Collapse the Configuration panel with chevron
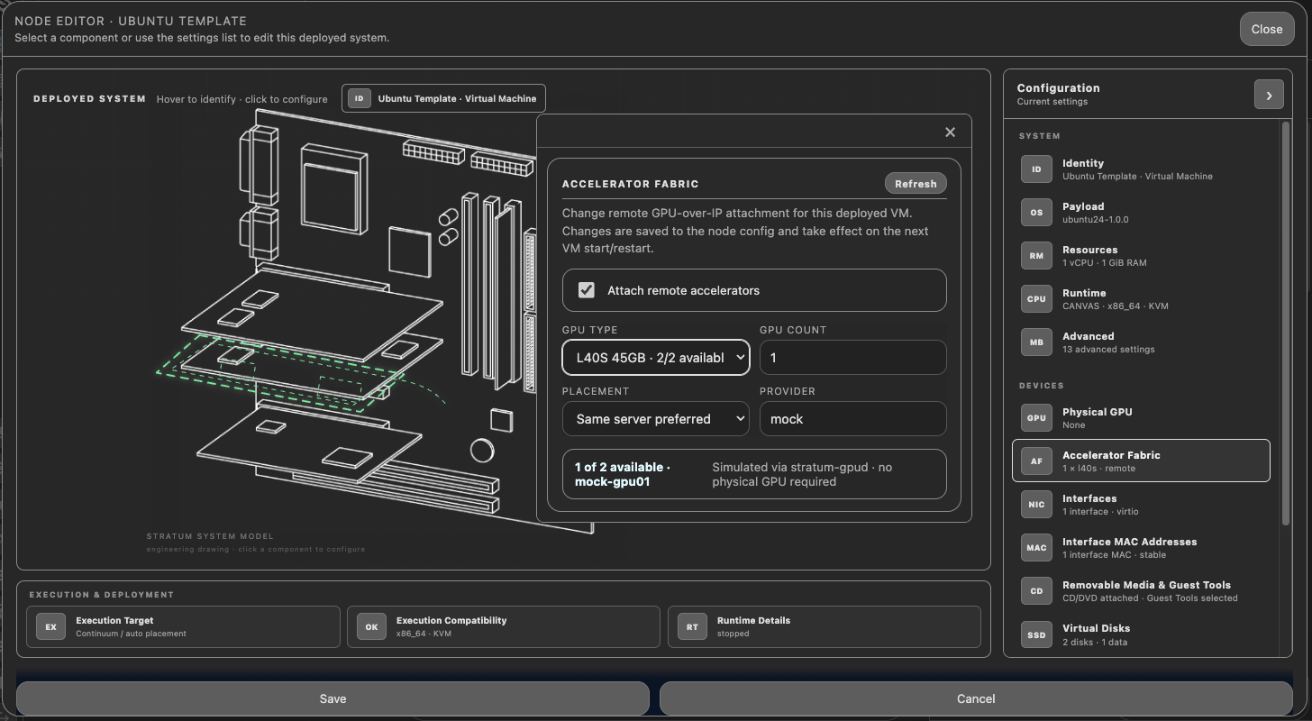The width and height of the screenshot is (1312, 721). (x=1269, y=95)
